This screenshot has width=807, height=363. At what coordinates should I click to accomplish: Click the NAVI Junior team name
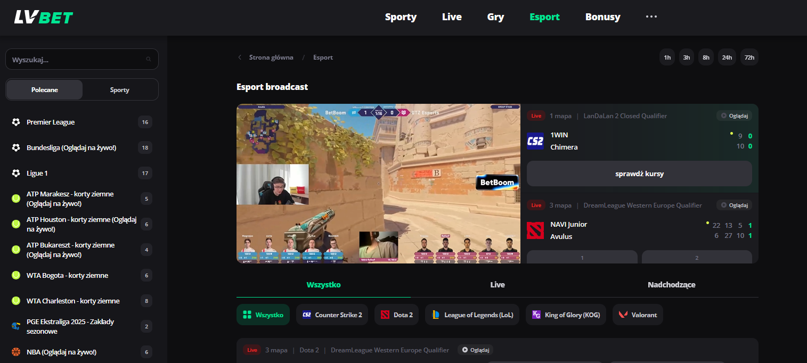[x=568, y=225]
